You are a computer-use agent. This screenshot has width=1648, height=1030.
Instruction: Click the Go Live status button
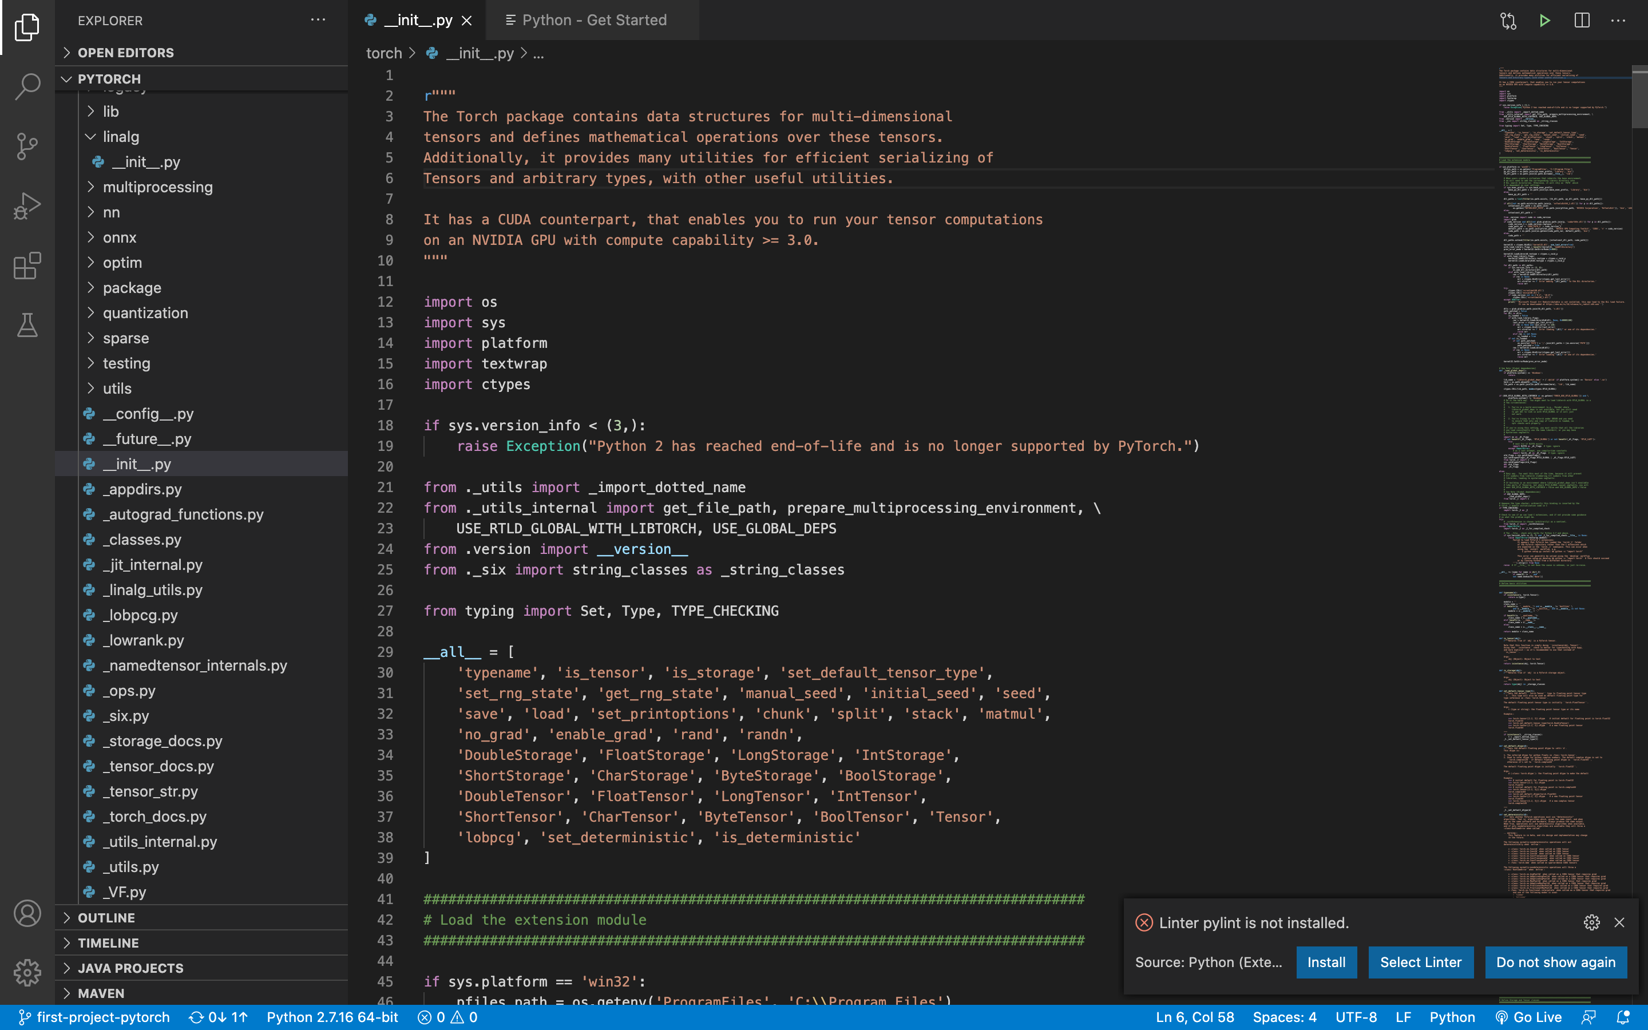click(x=1529, y=1017)
